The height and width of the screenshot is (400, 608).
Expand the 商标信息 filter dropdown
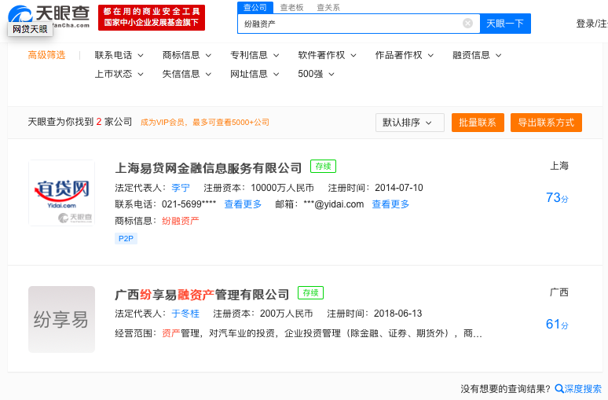[x=187, y=56]
